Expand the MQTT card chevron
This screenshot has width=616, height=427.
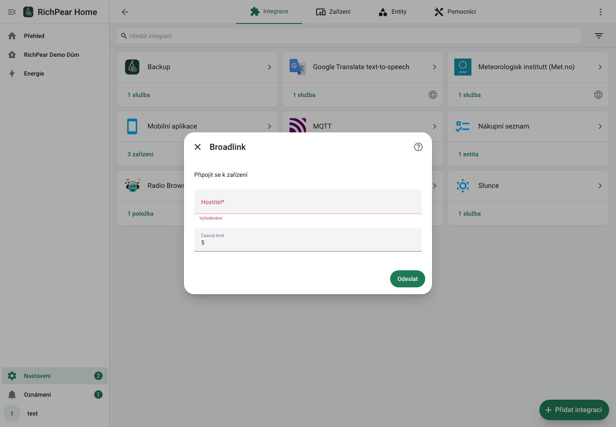tap(435, 126)
